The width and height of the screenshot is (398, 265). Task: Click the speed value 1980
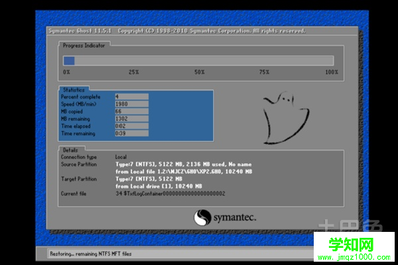pos(132,104)
